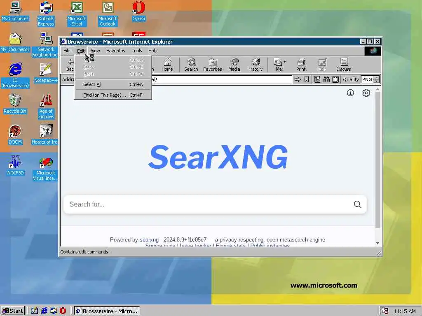
Task: Click Browservice taskbar button
Action: (107, 311)
